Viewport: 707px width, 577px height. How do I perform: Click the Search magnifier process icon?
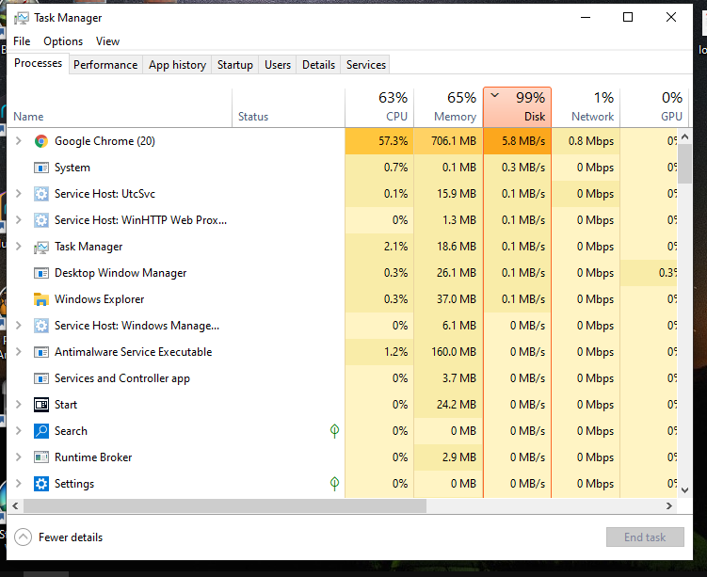41,431
